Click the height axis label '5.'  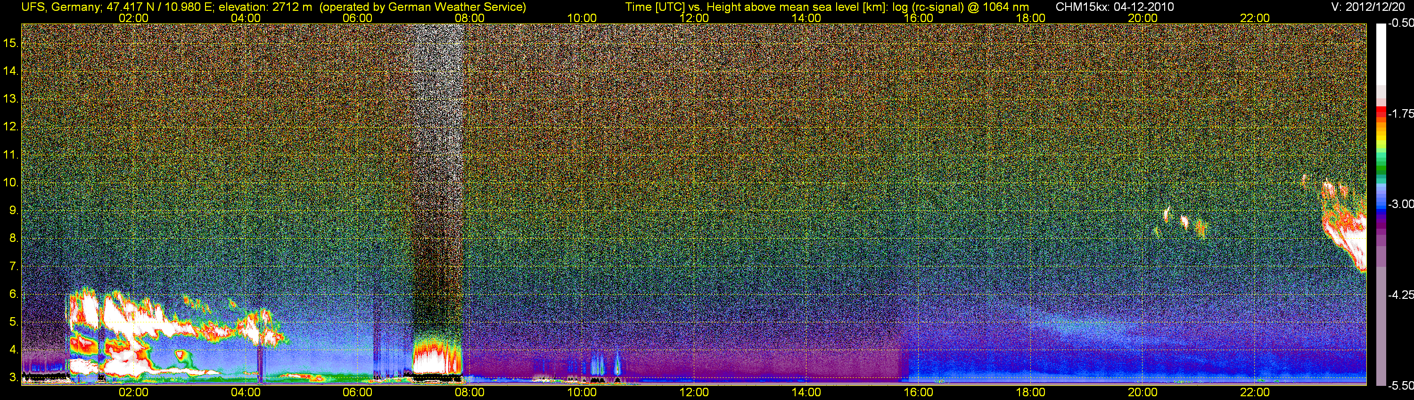(14, 322)
